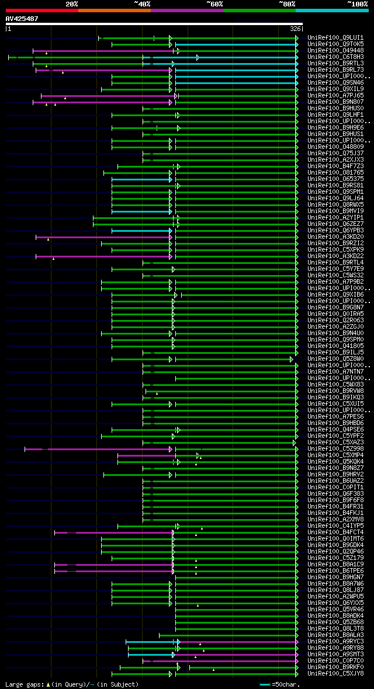Viewport: 374px width, 689px height.
Task: Open hit UniRef100_Q9T0K5
Action: coord(335,44)
